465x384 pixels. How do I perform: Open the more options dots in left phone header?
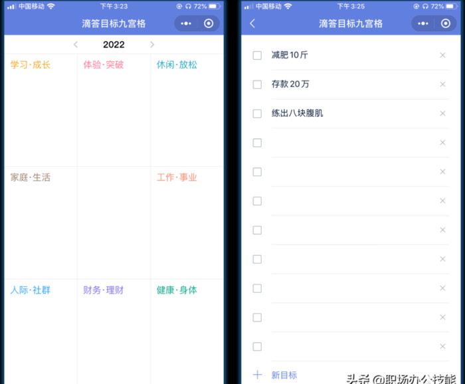(186, 23)
